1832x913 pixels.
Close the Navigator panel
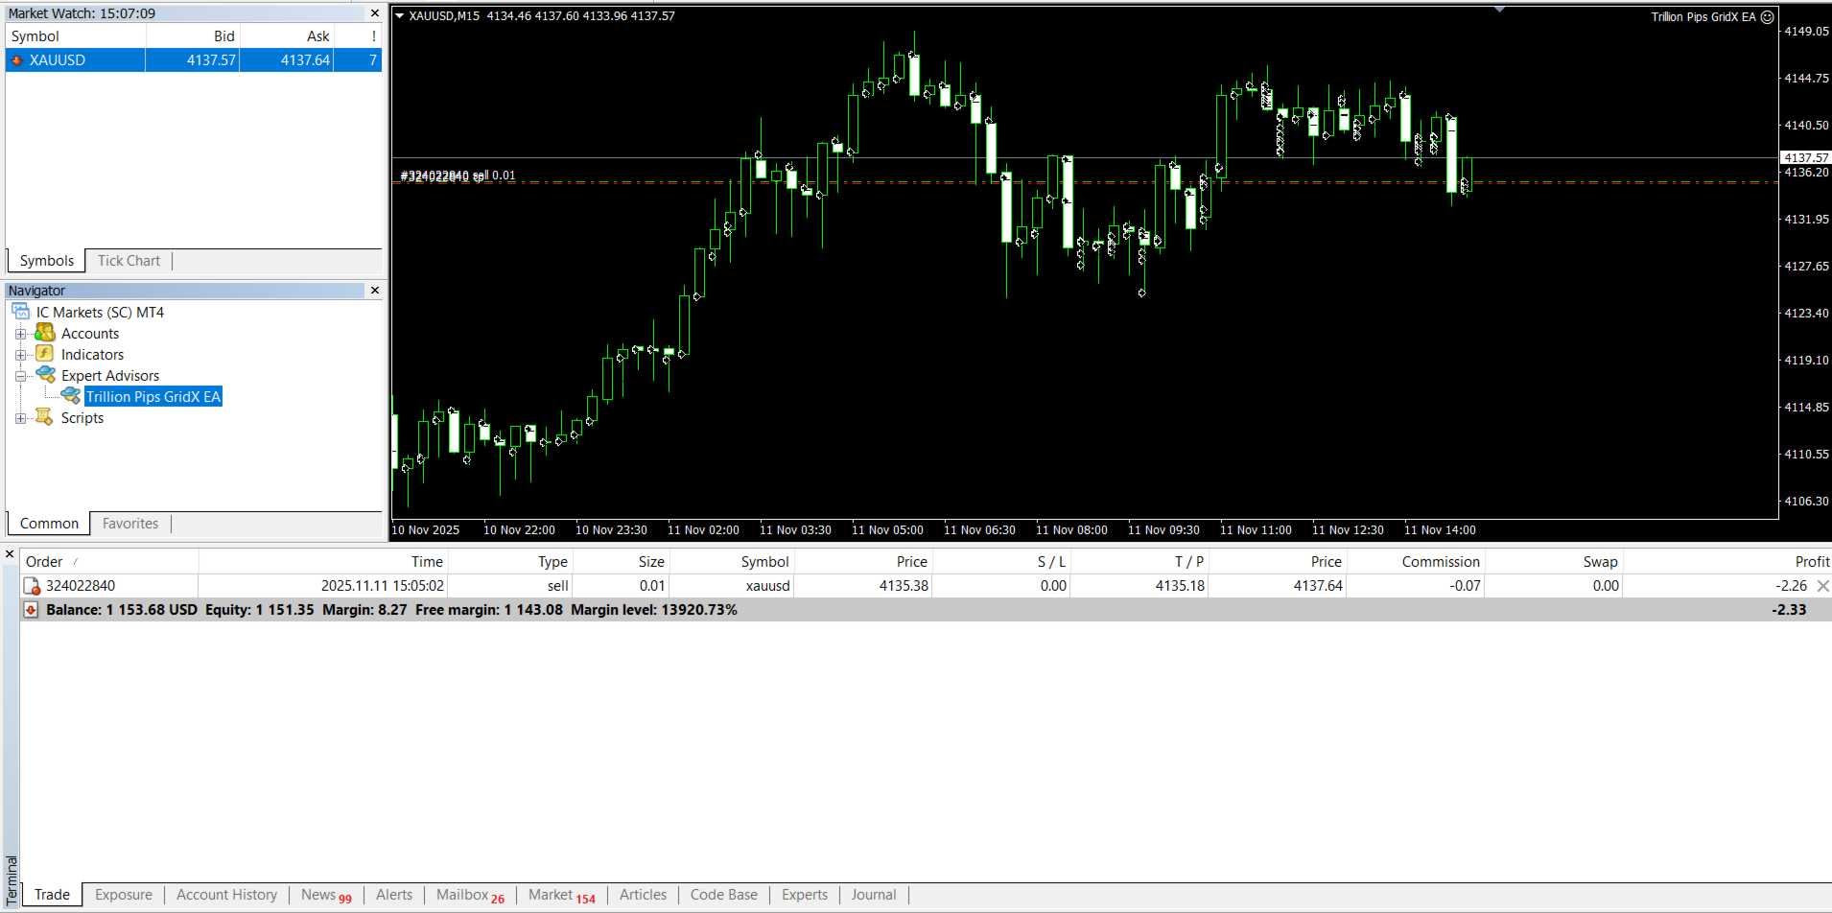point(375,291)
